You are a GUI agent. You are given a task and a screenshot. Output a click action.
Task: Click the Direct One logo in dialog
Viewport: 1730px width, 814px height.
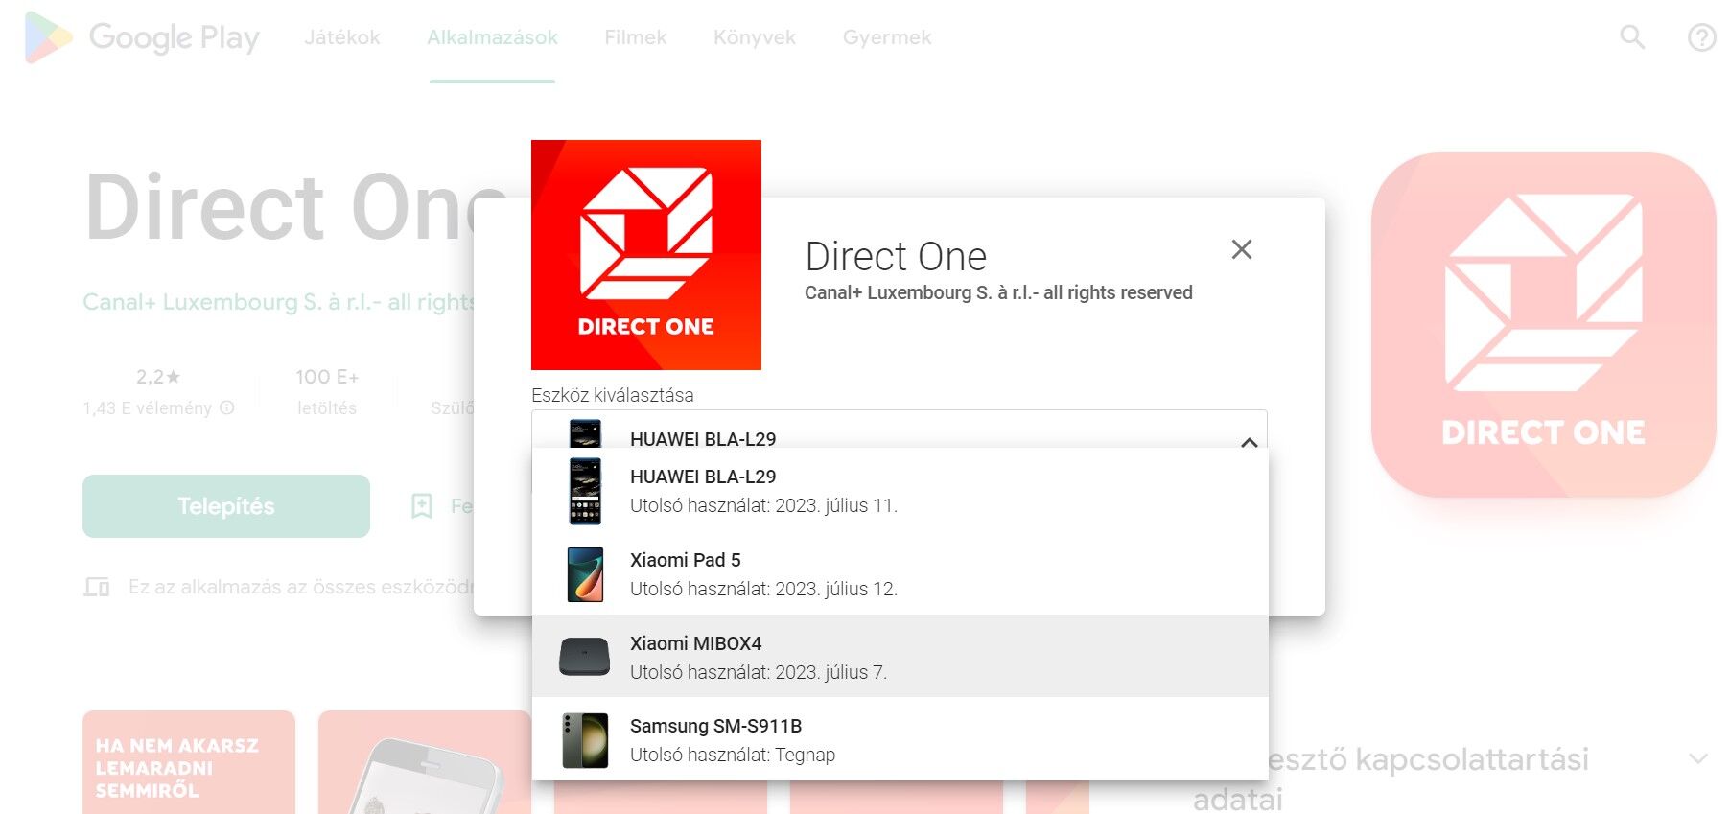click(646, 255)
